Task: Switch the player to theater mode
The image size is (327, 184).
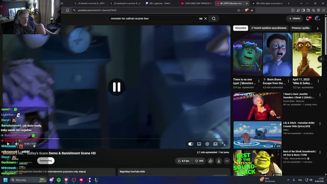Action: coord(215,144)
